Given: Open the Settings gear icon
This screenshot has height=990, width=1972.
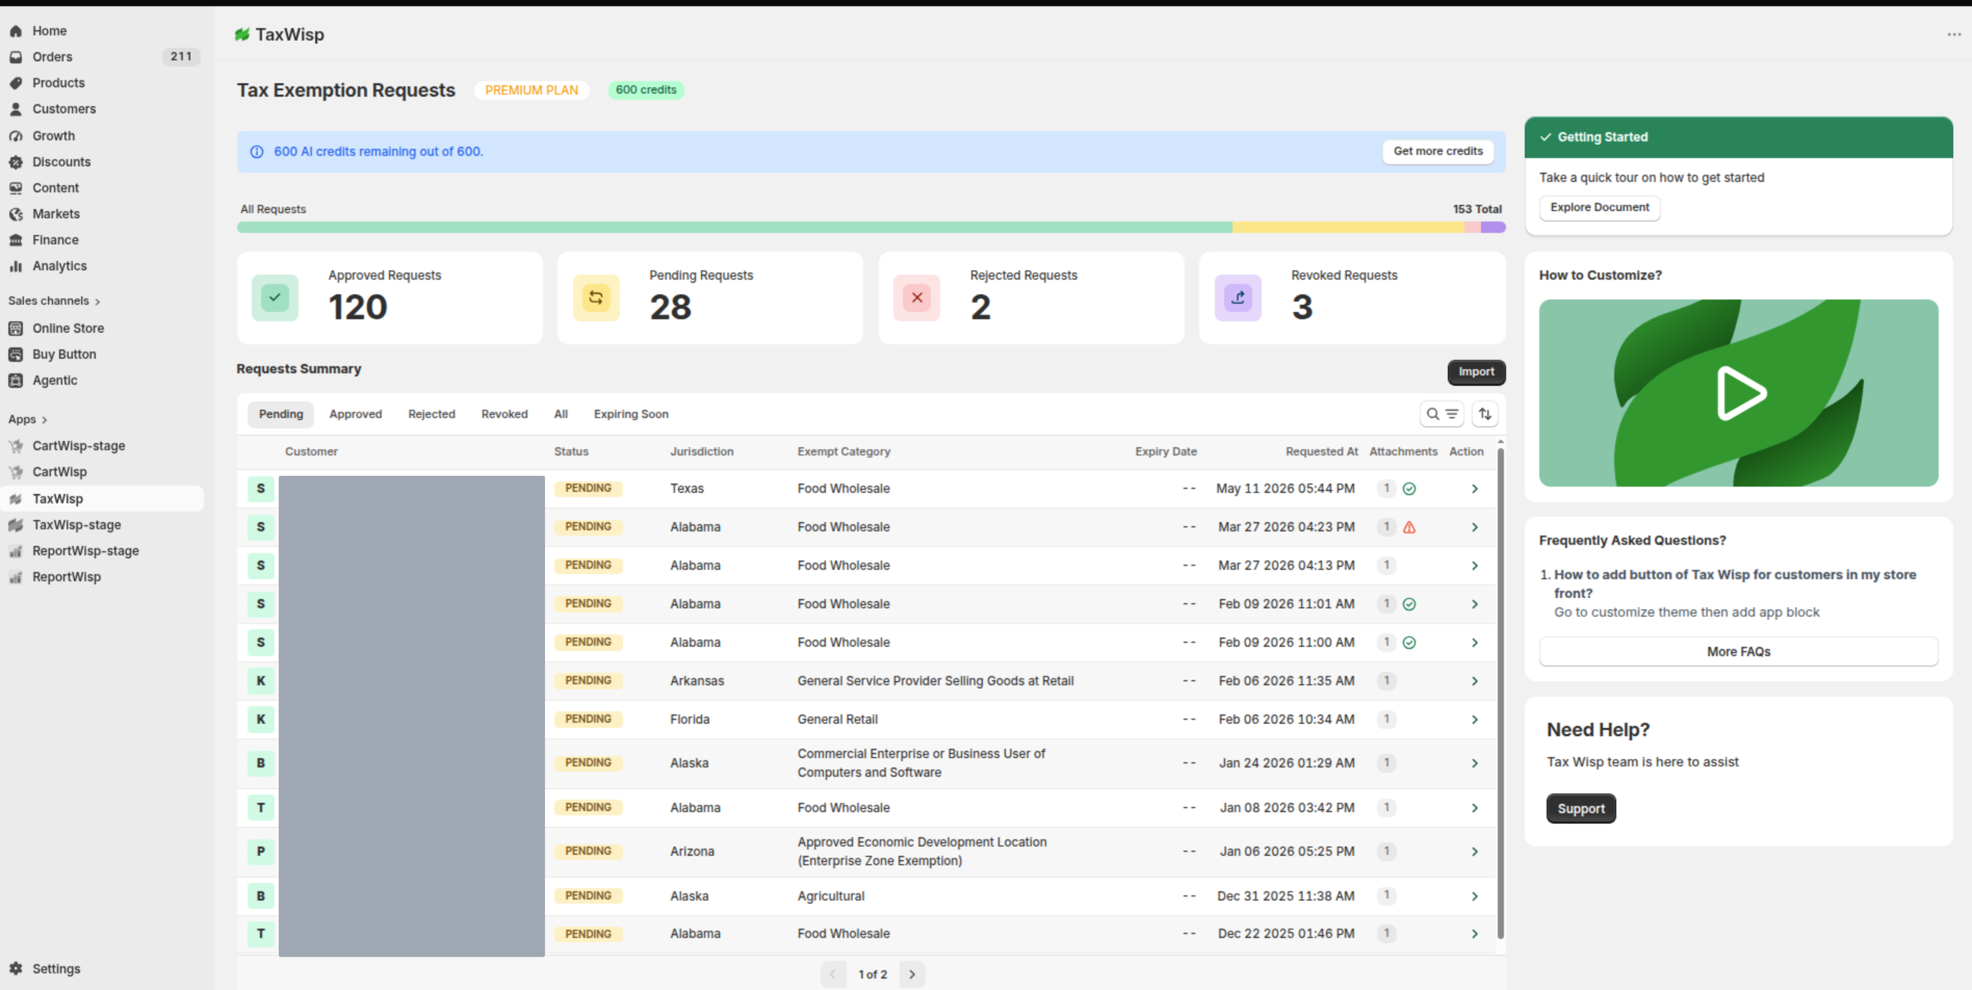Looking at the screenshot, I should (x=15, y=969).
